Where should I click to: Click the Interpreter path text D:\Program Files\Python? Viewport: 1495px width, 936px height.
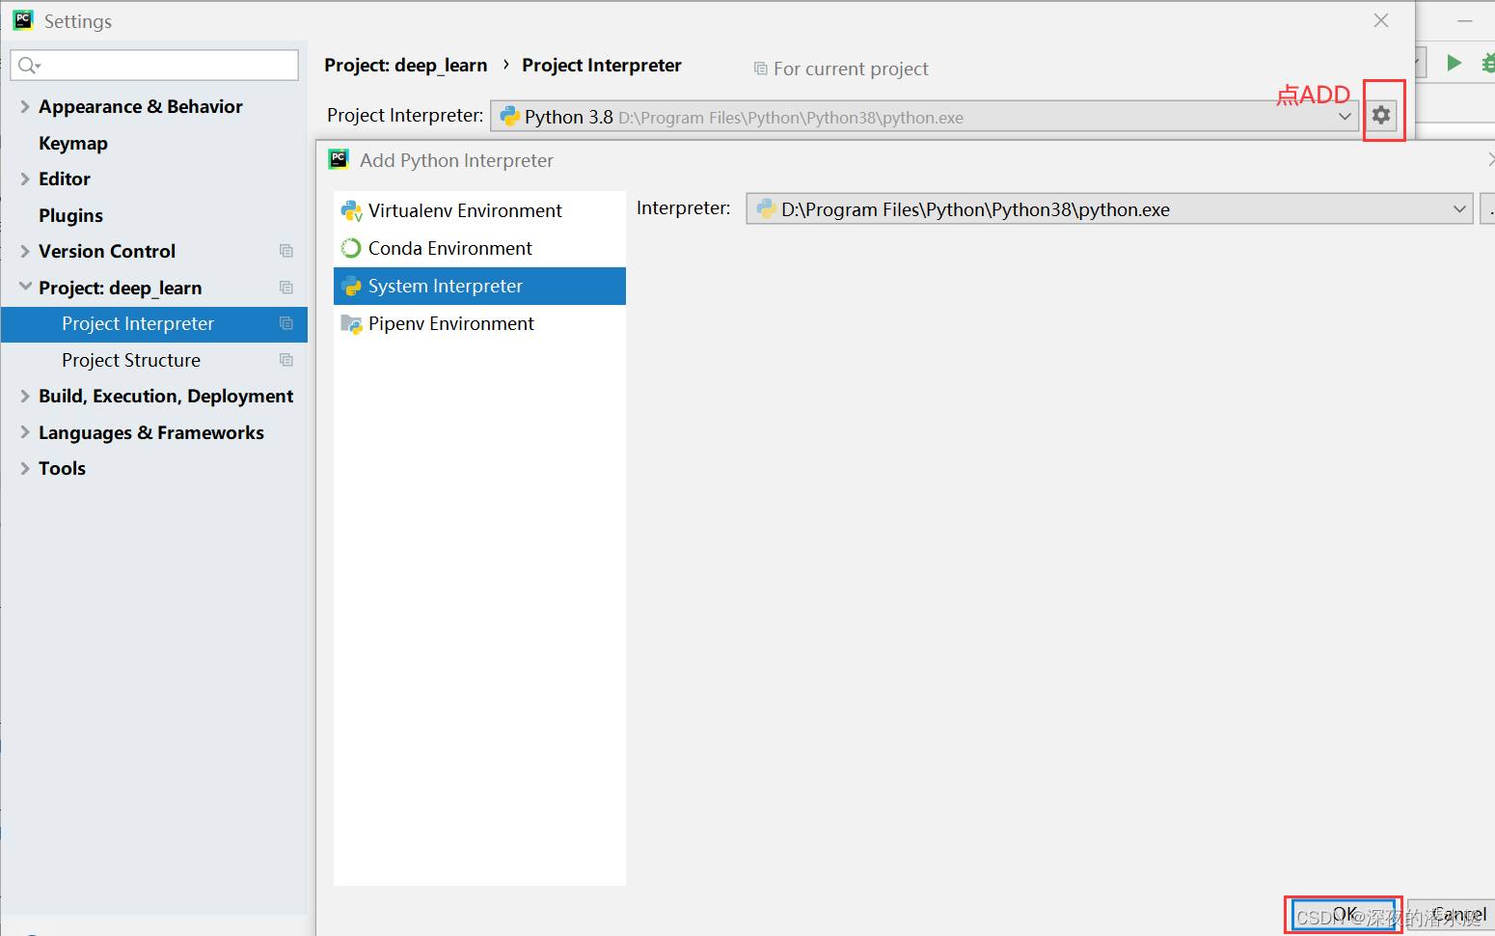(x=975, y=209)
